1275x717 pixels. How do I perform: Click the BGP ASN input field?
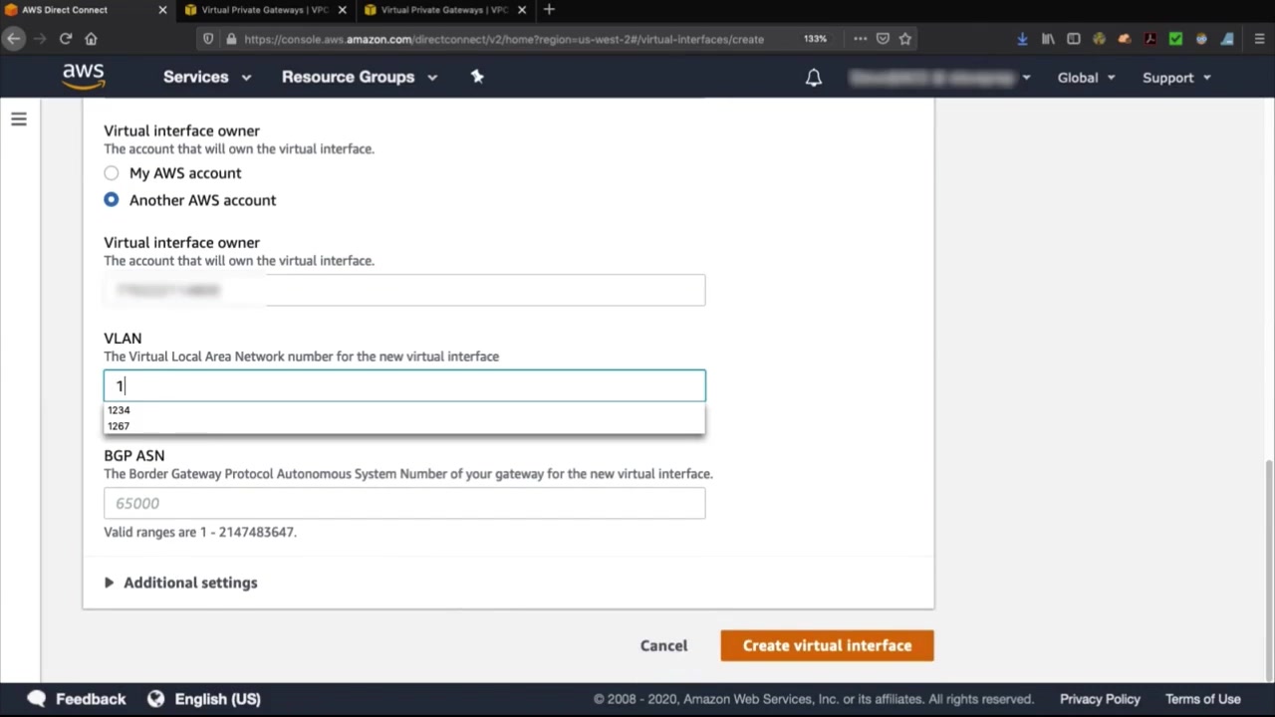[404, 503]
